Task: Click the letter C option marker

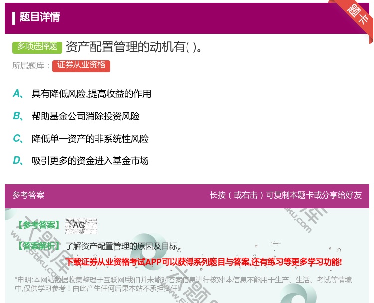Action: coord(17,138)
